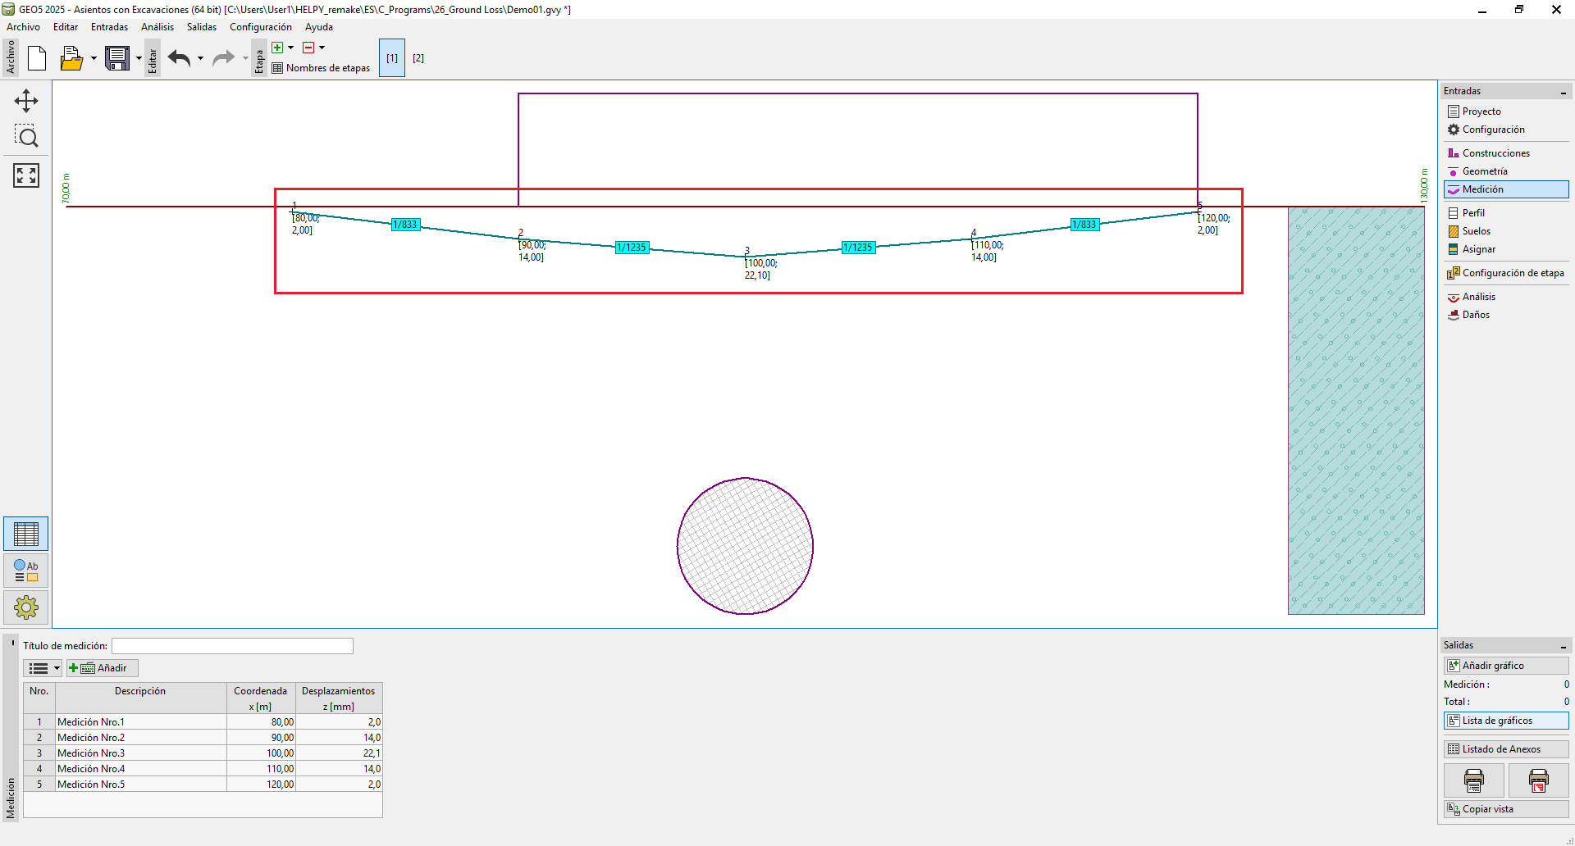Click the Undo arrow icon

click(x=179, y=58)
